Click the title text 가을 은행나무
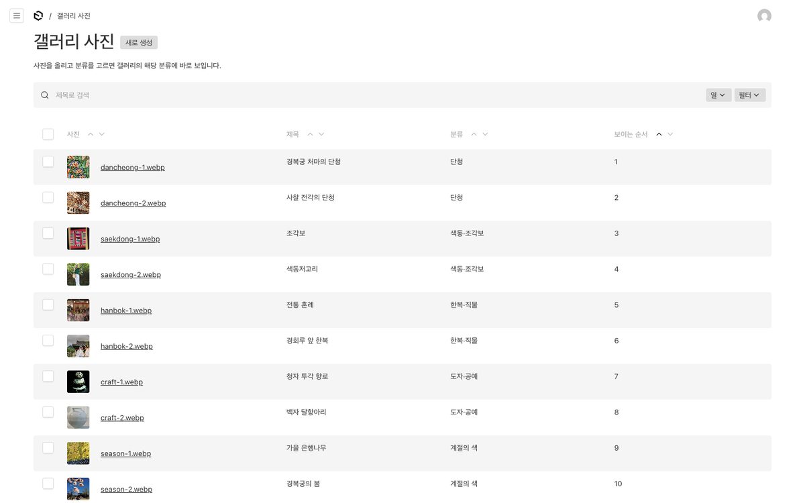The height and width of the screenshot is (503, 805). [x=306, y=447]
